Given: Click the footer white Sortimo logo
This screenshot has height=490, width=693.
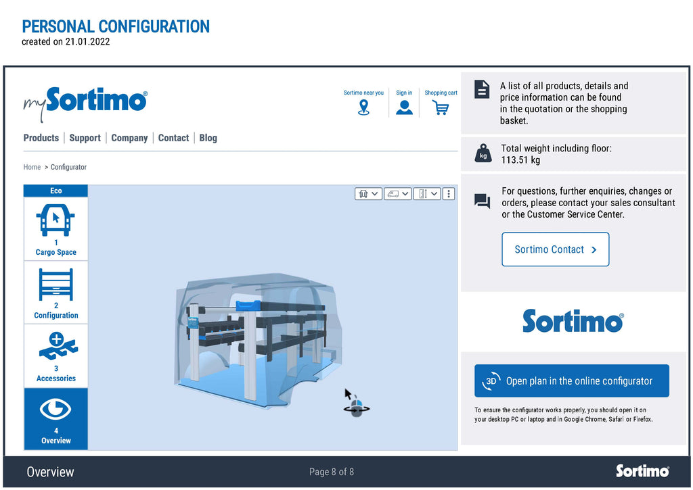Looking at the screenshot, I should 643,471.
